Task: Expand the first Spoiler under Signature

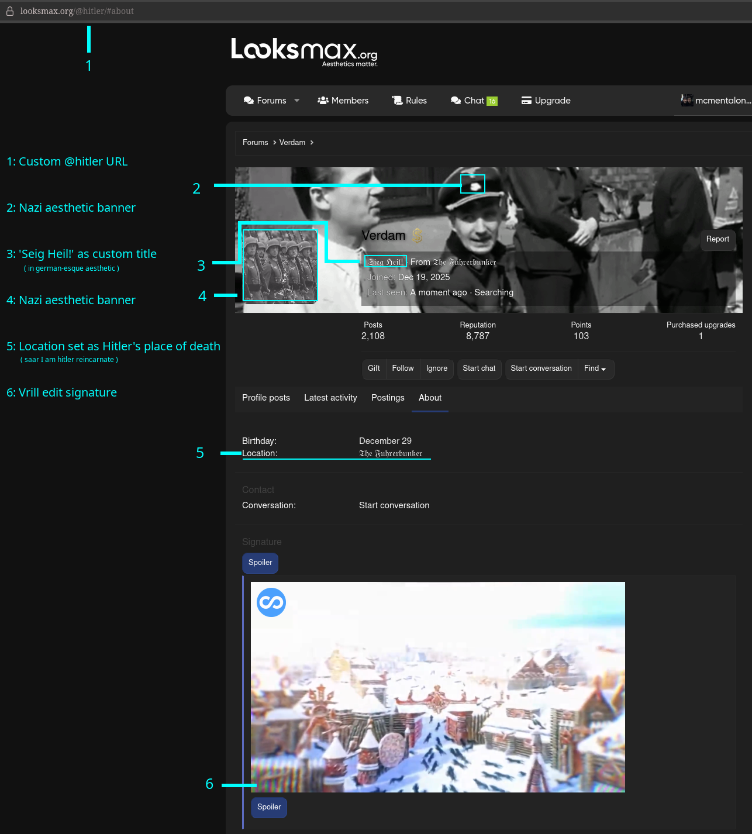Action: tap(260, 563)
